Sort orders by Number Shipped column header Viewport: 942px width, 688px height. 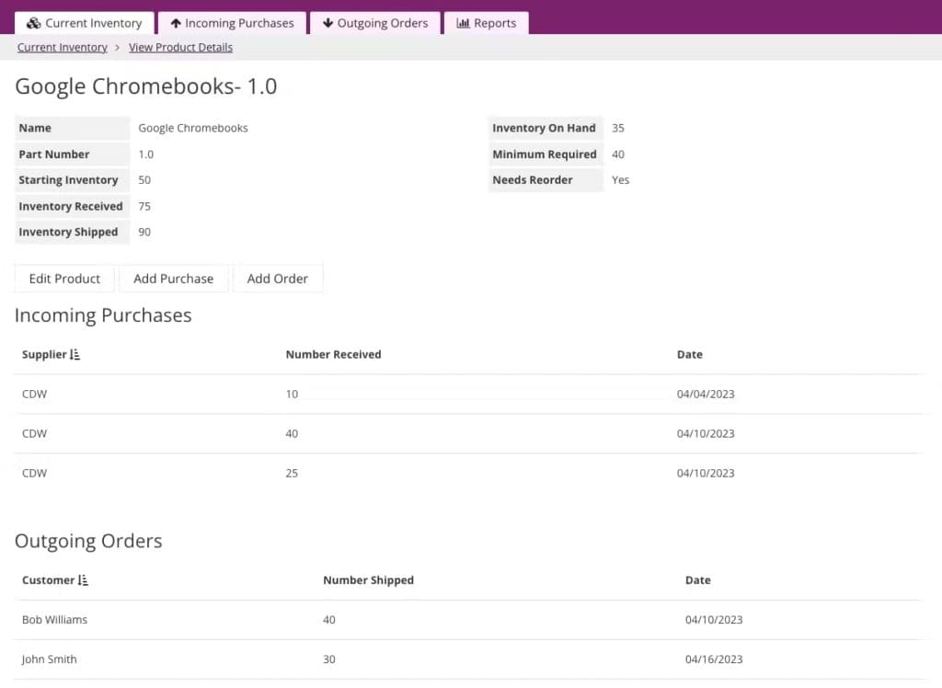point(368,580)
